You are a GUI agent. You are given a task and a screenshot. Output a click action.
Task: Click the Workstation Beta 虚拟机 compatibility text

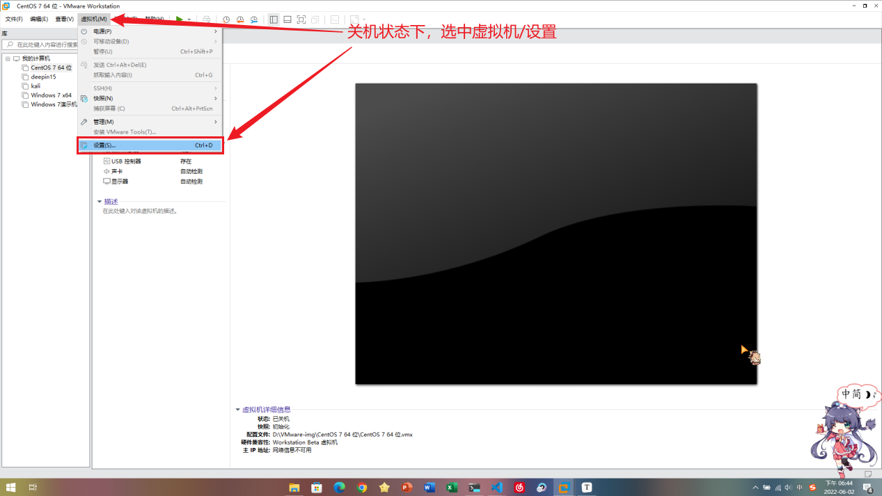pyautogui.click(x=305, y=442)
